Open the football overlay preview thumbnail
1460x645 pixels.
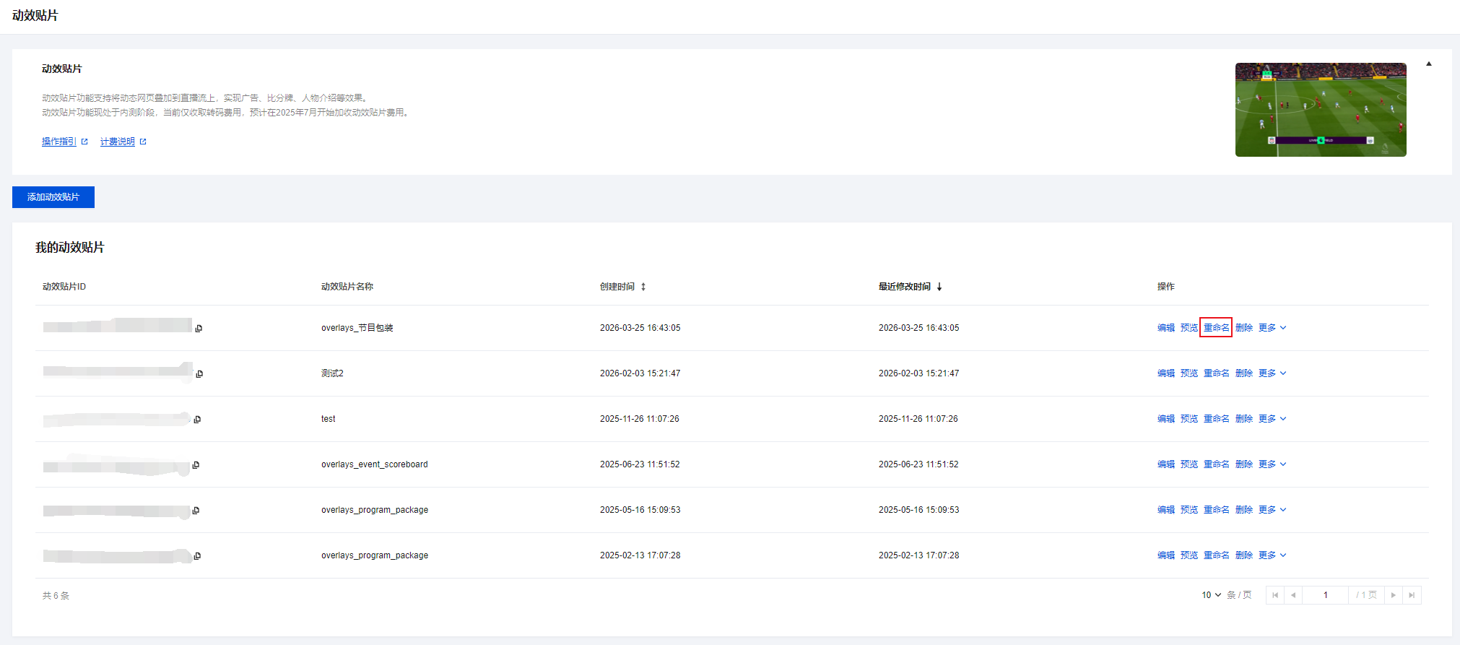(x=1321, y=110)
